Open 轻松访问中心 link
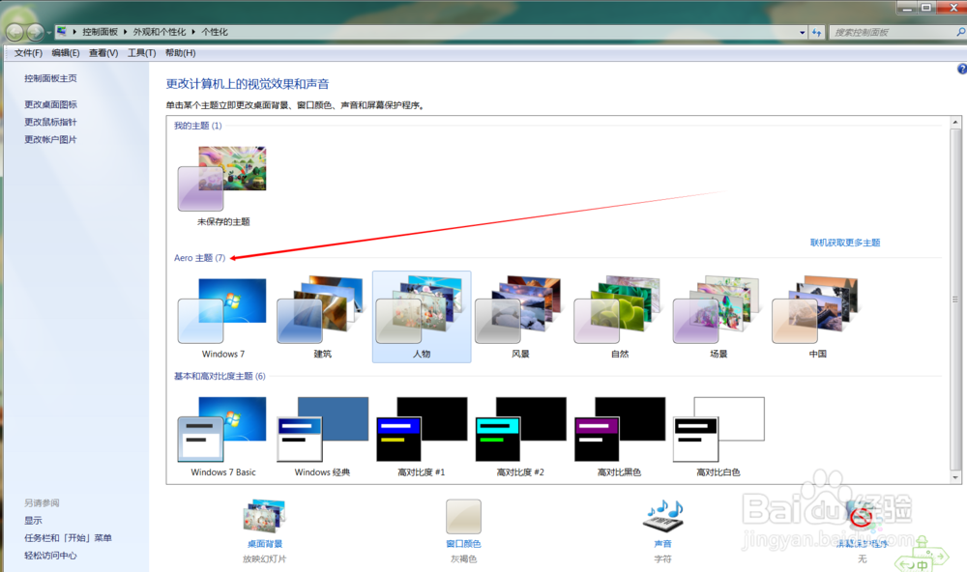The width and height of the screenshot is (967, 572). 50,556
